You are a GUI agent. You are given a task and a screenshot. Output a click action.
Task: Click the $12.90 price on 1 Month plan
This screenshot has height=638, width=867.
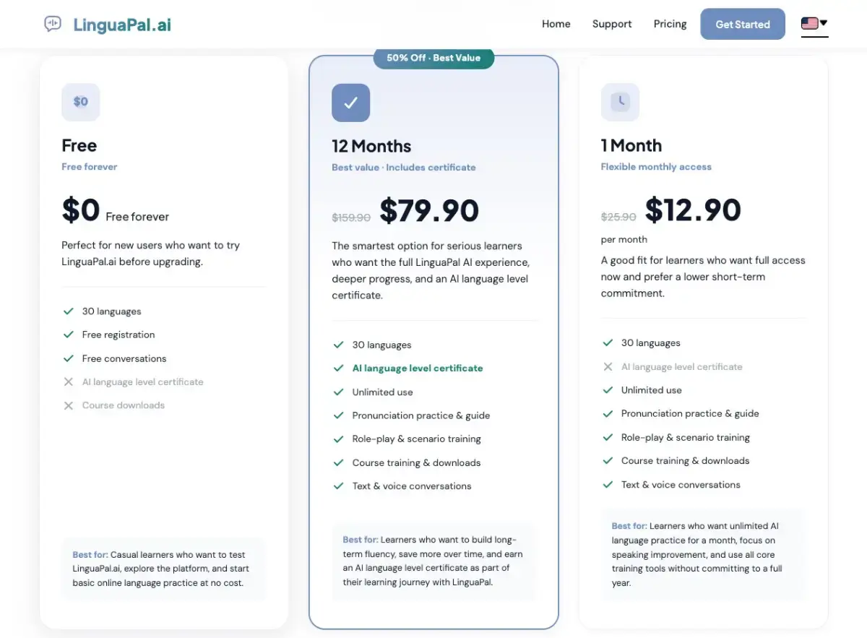click(693, 210)
